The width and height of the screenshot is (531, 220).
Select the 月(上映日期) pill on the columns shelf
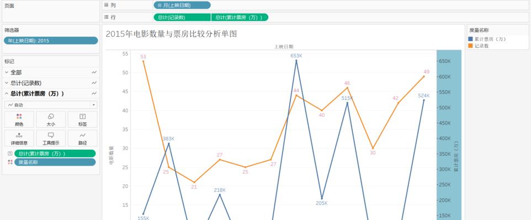(182, 5)
